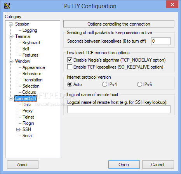
Task: Open the Logging category
Action: point(30,30)
